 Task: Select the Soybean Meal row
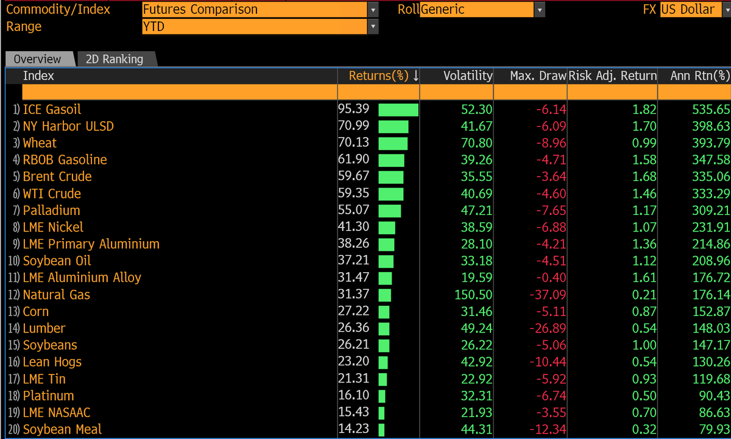pyautogui.click(x=368, y=429)
